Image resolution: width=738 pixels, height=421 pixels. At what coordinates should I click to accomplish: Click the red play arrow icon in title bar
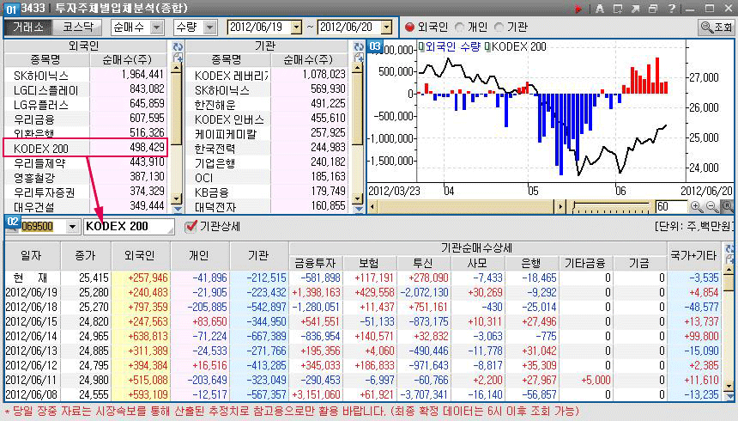coord(578,9)
